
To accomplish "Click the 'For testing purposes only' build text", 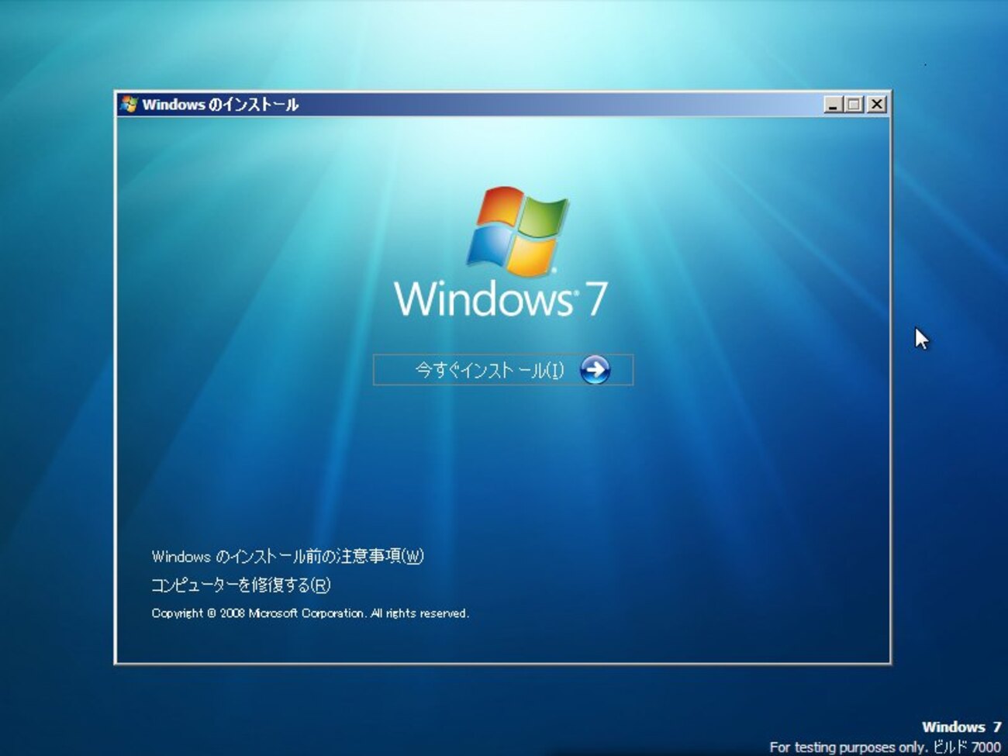I will point(885,747).
